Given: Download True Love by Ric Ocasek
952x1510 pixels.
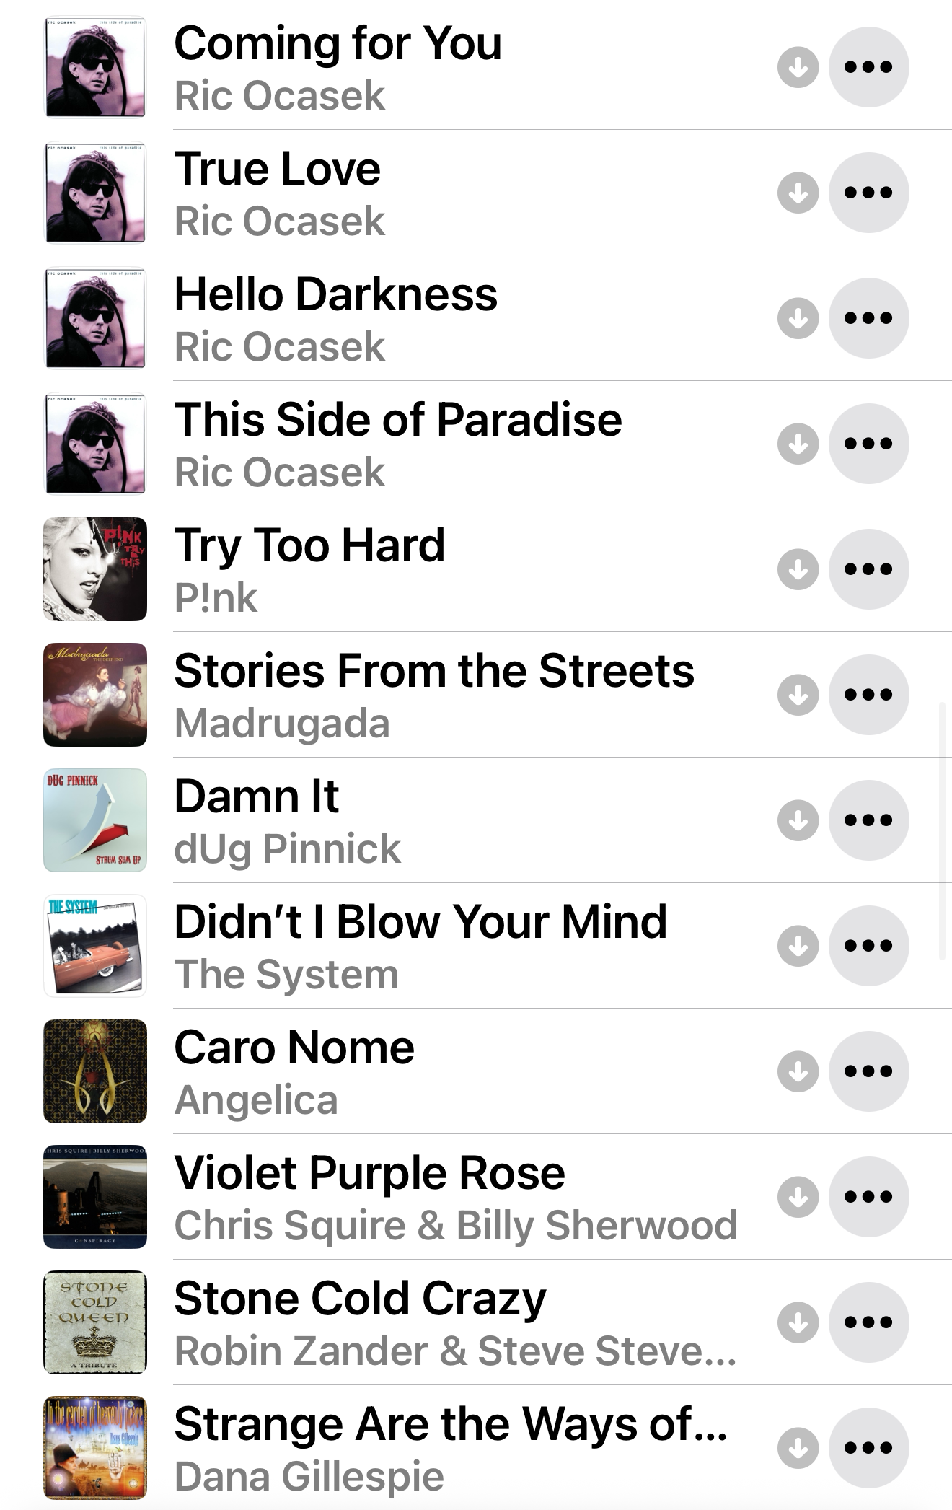Looking at the screenshot, I should 798,193.
